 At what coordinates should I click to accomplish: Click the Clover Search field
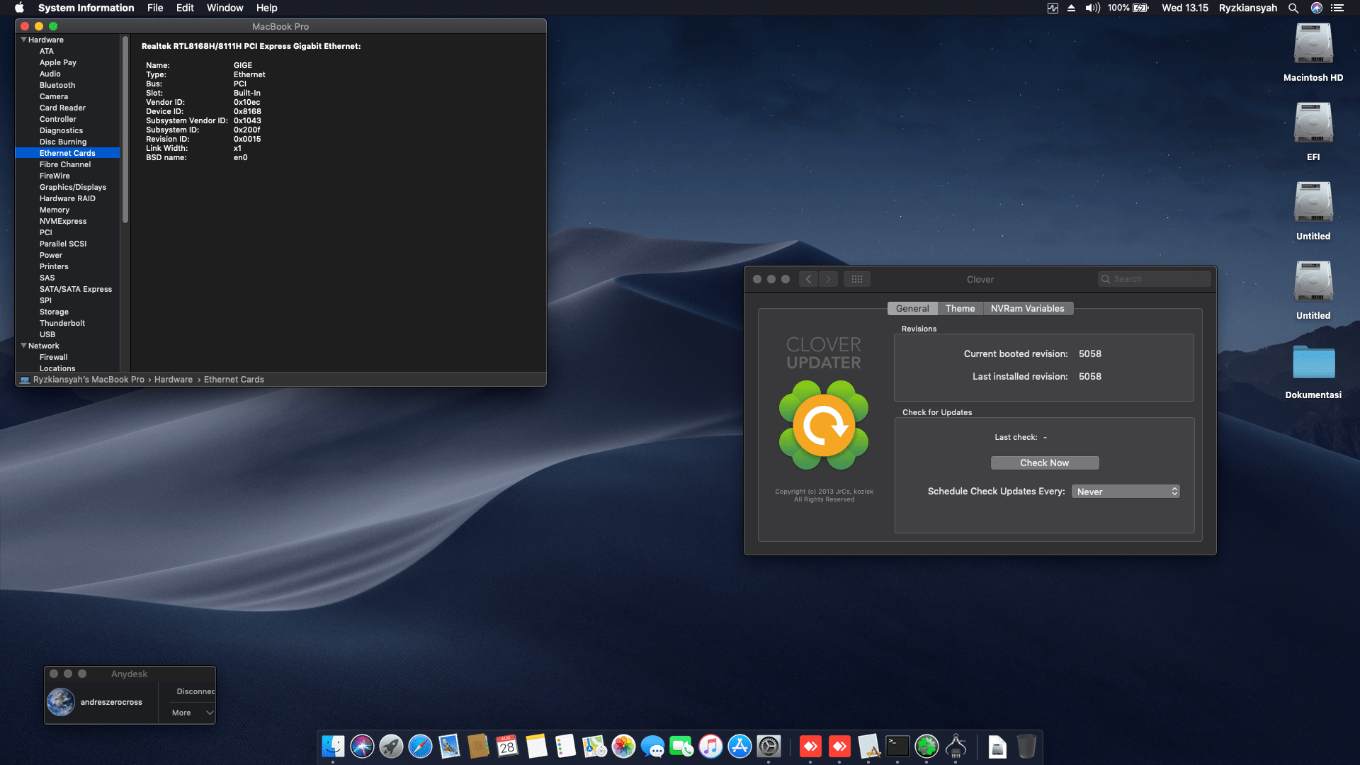point(1154,279)
